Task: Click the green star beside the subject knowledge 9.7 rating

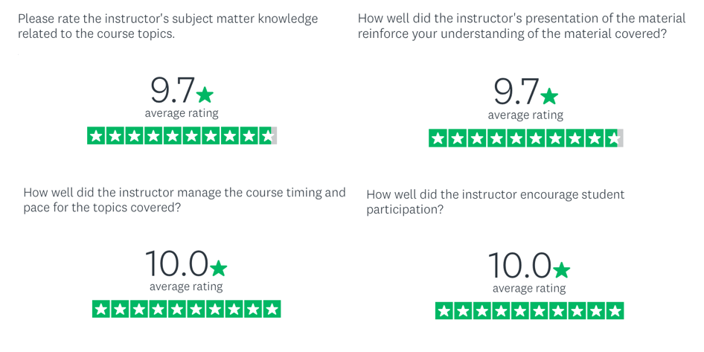Action: coord(205,95)
